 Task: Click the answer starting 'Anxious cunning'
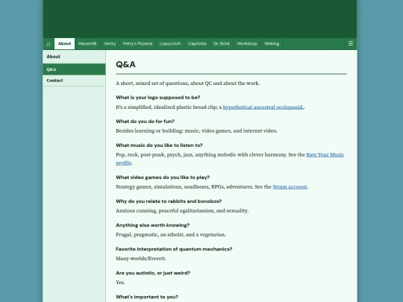click(x=182, y=210)
